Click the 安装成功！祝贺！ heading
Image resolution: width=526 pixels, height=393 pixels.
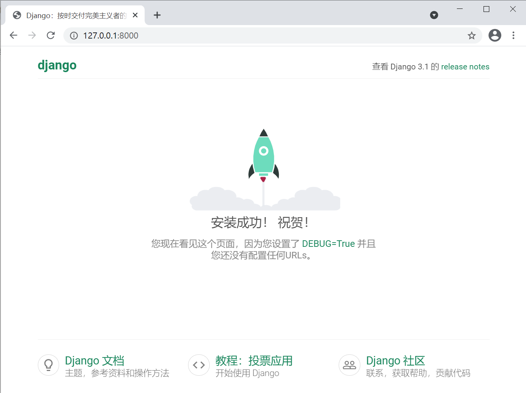(x=260, y=223)
